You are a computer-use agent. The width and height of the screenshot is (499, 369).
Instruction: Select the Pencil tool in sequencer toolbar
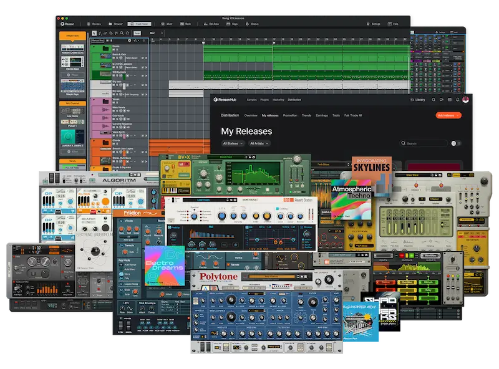pos(100,33)
